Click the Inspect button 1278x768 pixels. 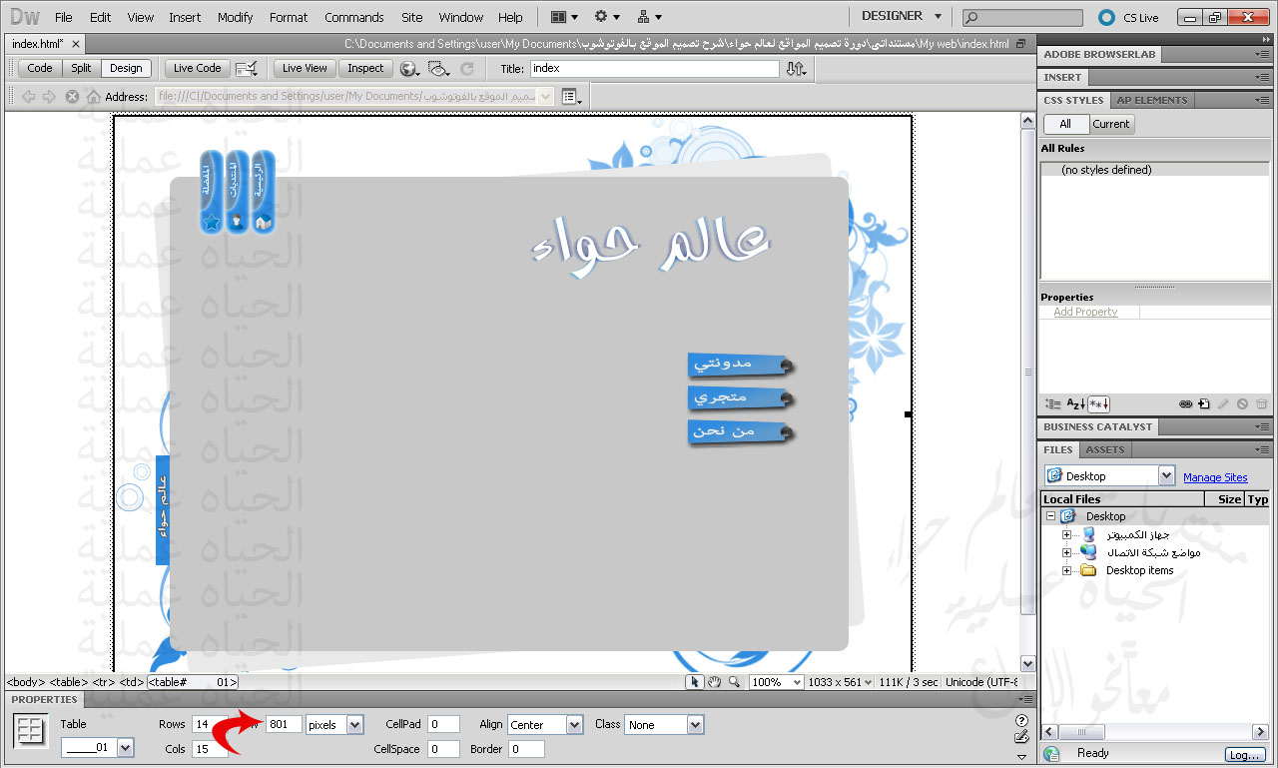tap(365, 68)
